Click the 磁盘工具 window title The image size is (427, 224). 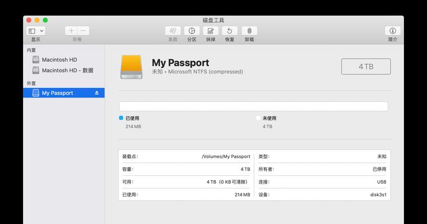click(213, 20)
